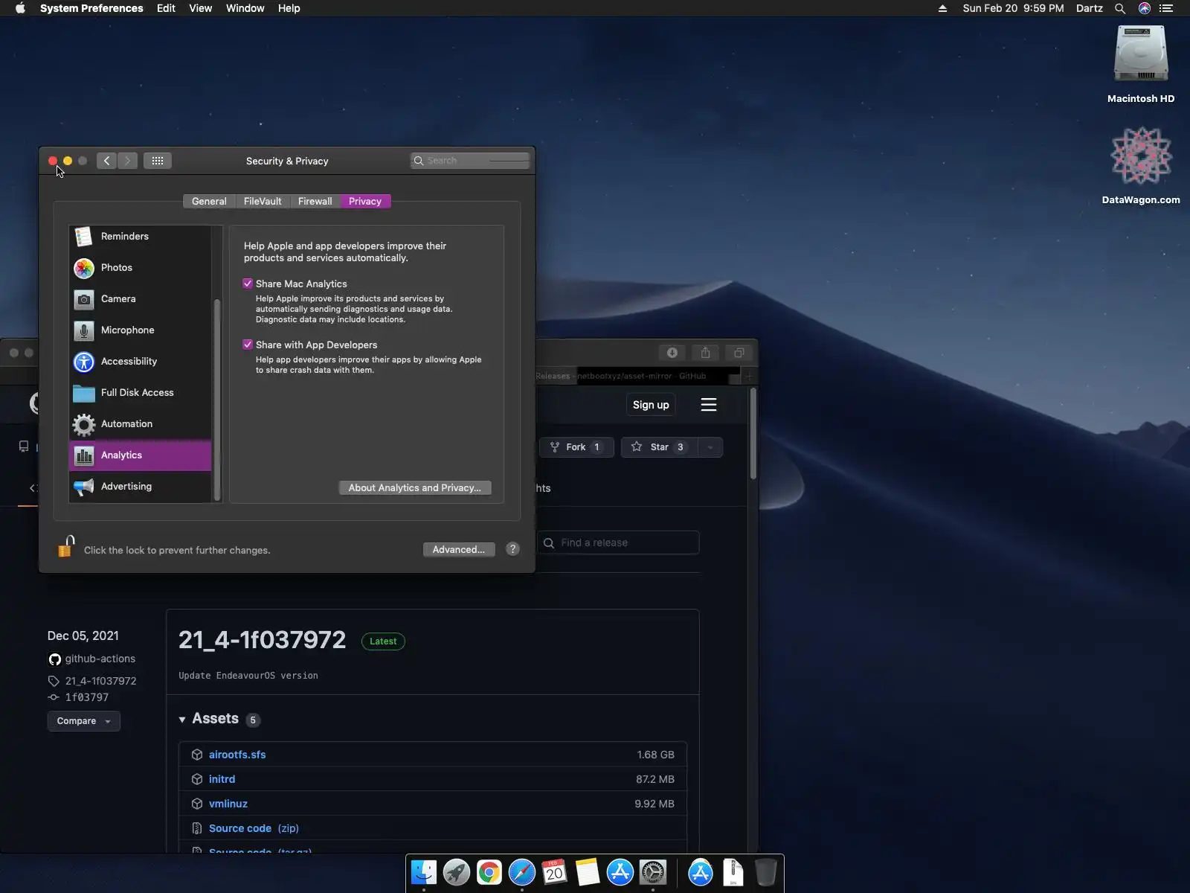Focus the Find a release field
The image size is (1190, 893).
pos(619,542)
